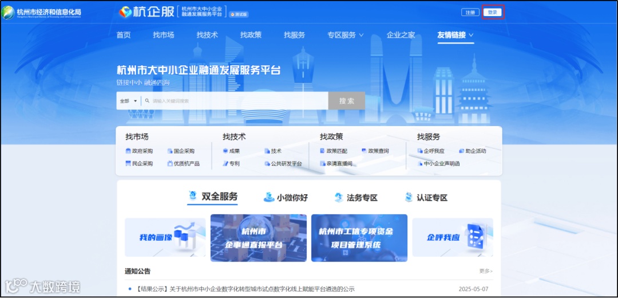Click the 优质杭产品 icon

click(171, 163)
